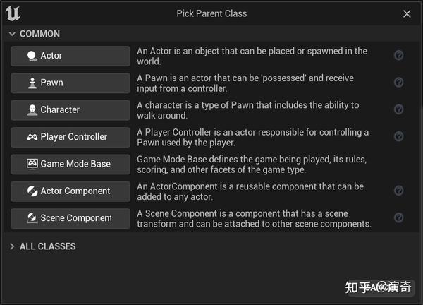Select Actor as parent class
Image resolution: width=423 pixels, height=305 pixels.
pos(70,56)
